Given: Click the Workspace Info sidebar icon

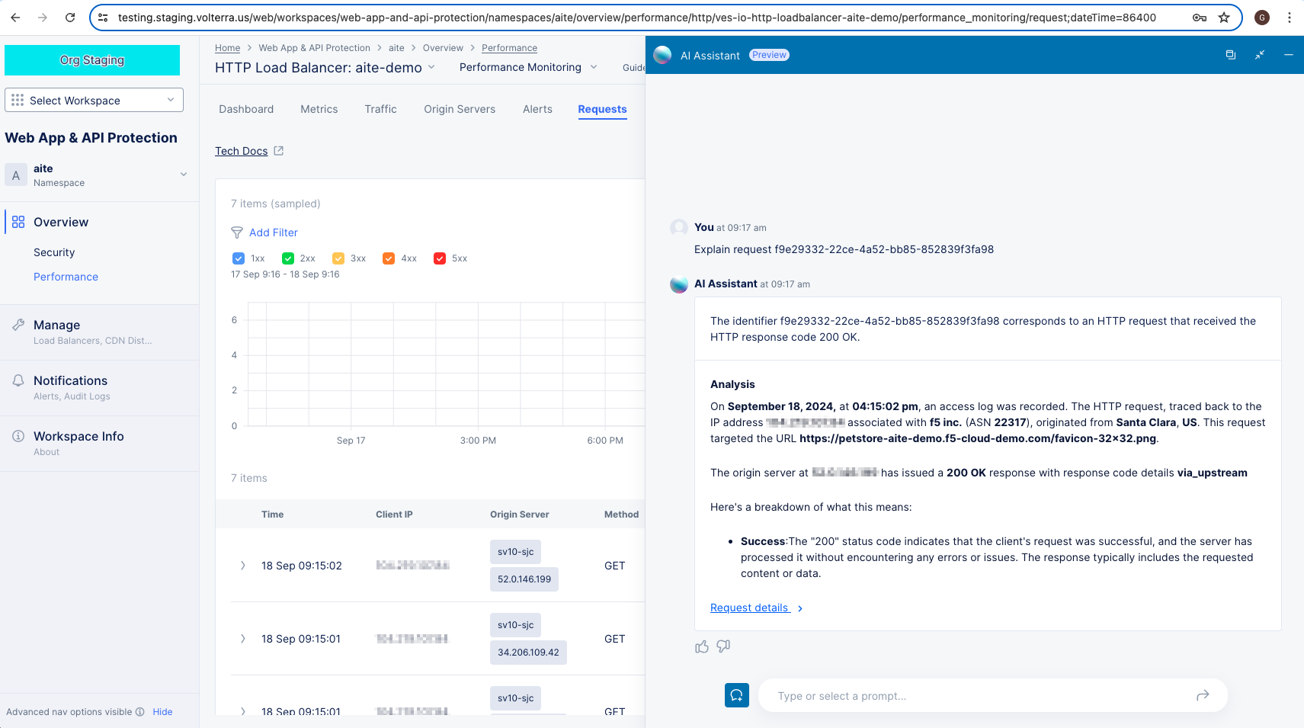Looking at the screenshot, I should click(18, 435).
